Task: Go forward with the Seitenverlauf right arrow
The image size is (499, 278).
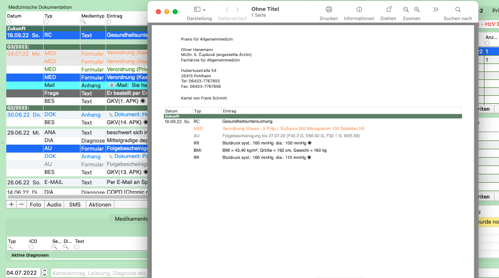Action: (238, 10)
